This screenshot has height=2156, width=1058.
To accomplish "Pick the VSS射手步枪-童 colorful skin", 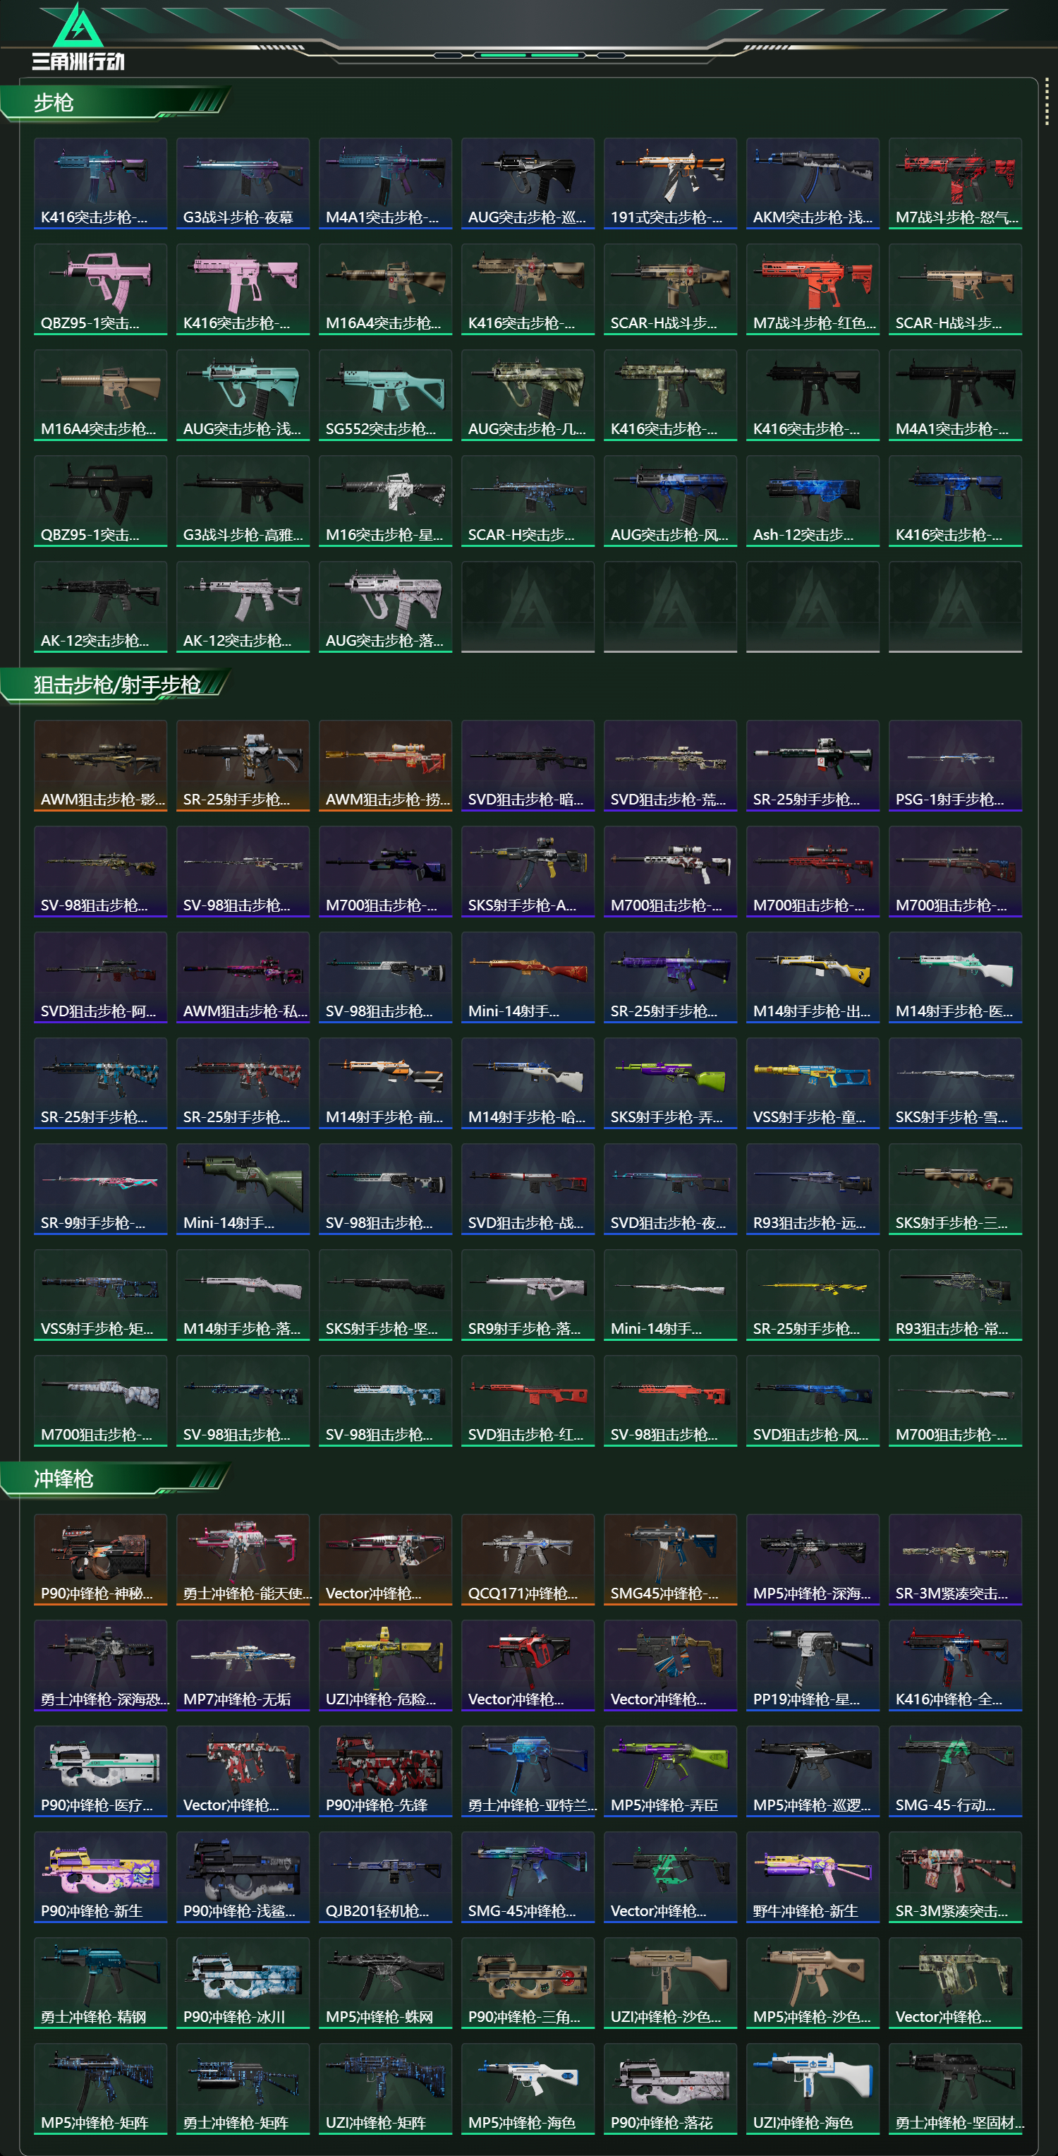I will tap(812, 1083).
